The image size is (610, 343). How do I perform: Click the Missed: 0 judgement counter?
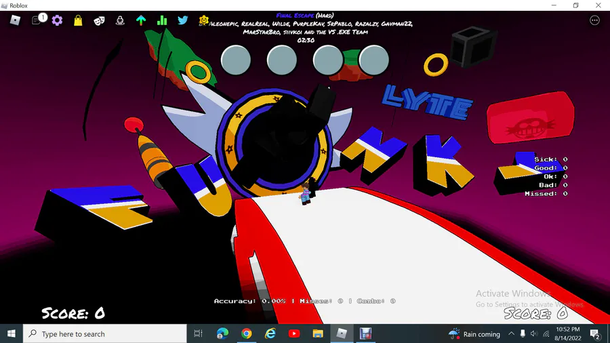(546, 193)
